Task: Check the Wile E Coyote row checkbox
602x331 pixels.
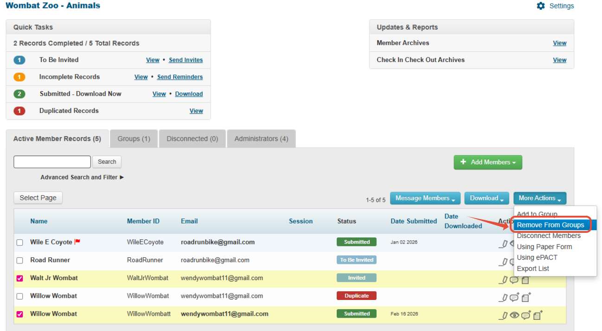Action: (20, 243)
